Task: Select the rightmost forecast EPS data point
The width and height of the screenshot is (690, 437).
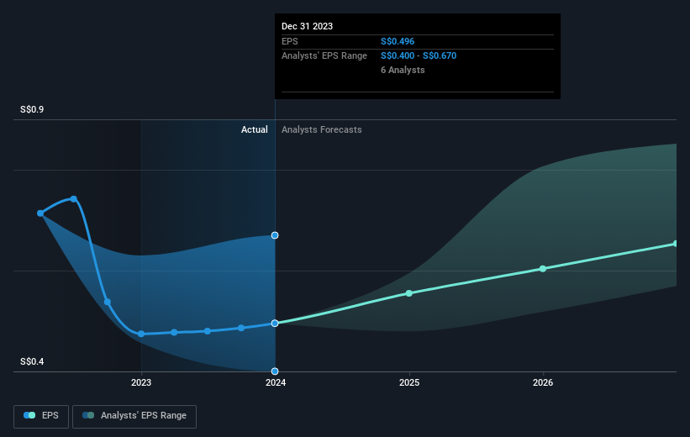Action: (x=676, y=244)
